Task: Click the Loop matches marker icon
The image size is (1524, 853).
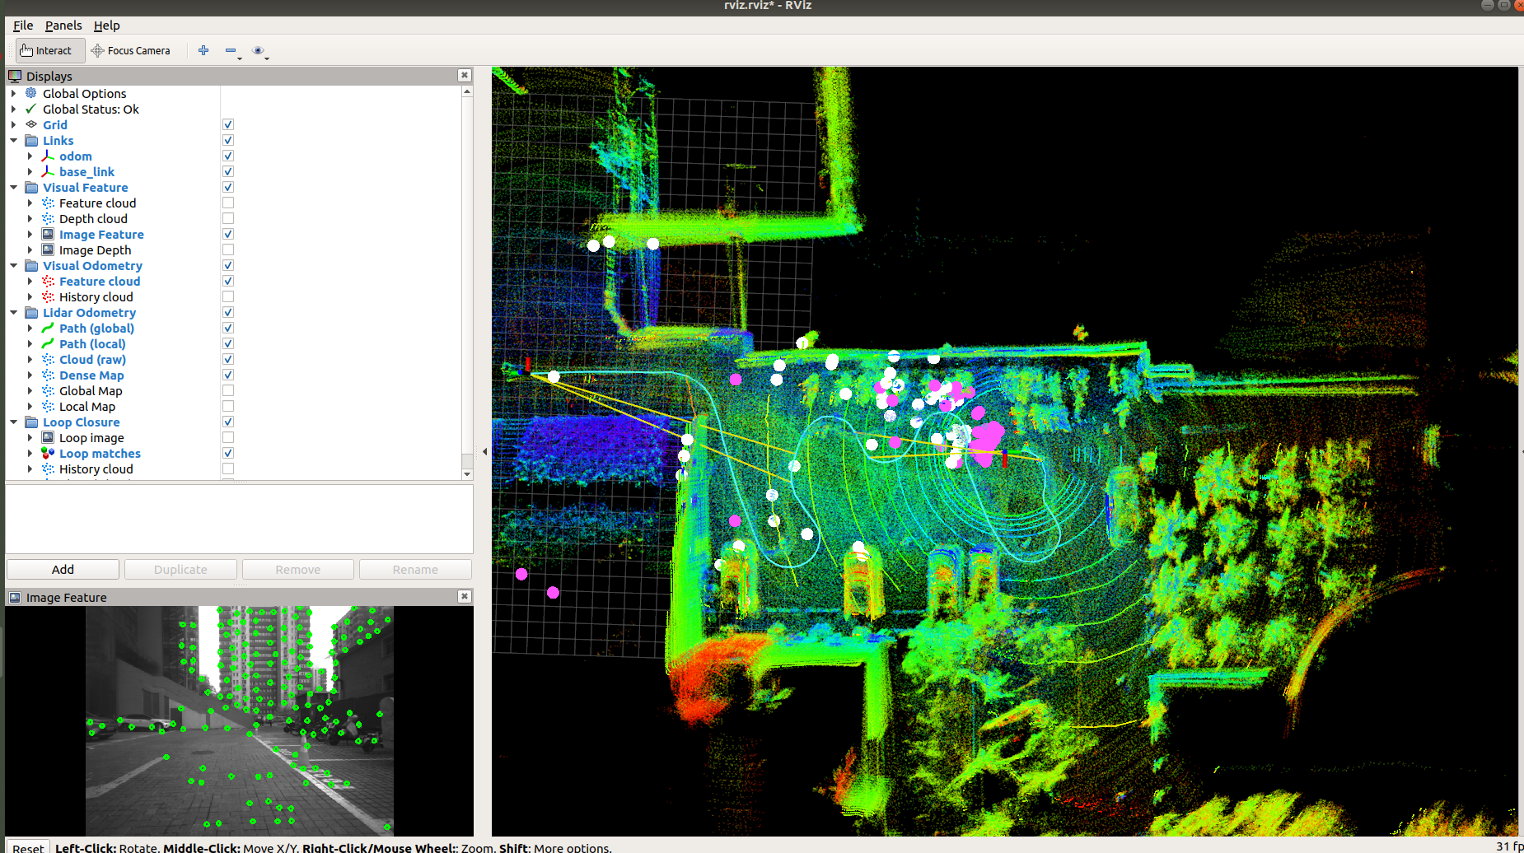Action: point(48,453)
